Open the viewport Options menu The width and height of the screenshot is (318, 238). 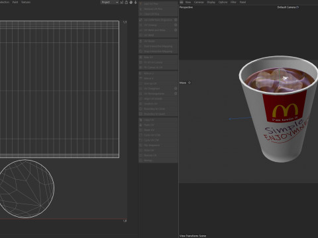pos(223,2)
